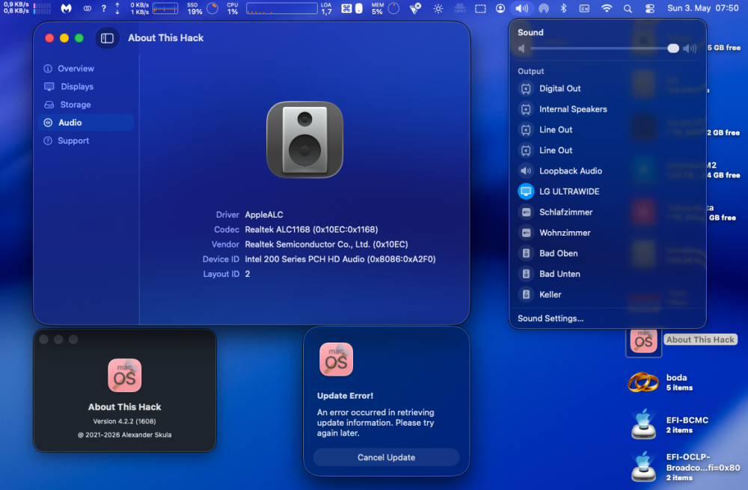The height and width of the screenshot is (490, 748).
Task: Click the Update Error! heading
Action: pos(345,396)
